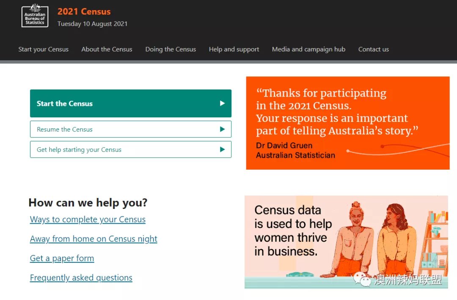Click the Resume the Census button
457x300 pixels.
131,129
